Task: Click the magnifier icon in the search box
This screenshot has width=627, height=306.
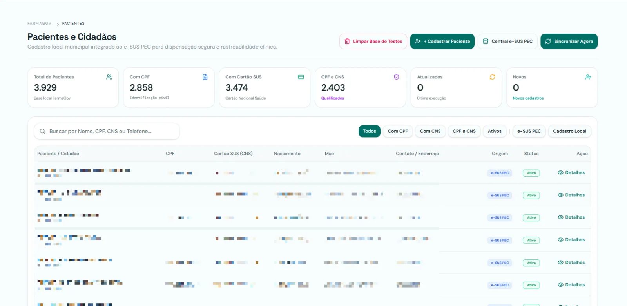Action: (42, 131)
